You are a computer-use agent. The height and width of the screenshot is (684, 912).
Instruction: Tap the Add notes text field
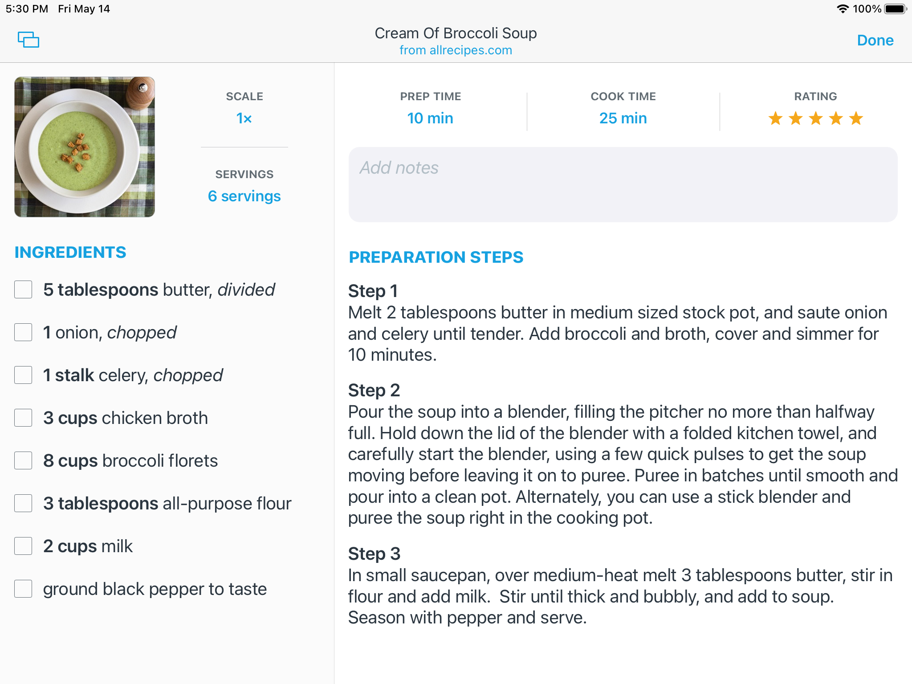click(x=623, y=184)
